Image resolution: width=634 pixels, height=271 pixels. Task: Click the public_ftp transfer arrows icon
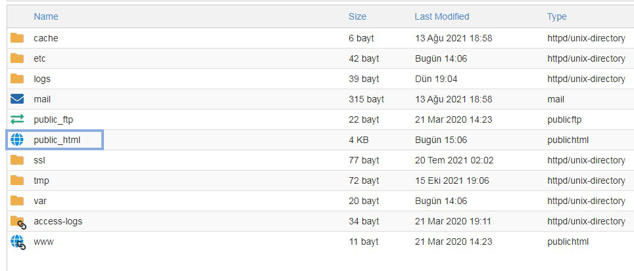pyautogui.click(x=17, y=119)
